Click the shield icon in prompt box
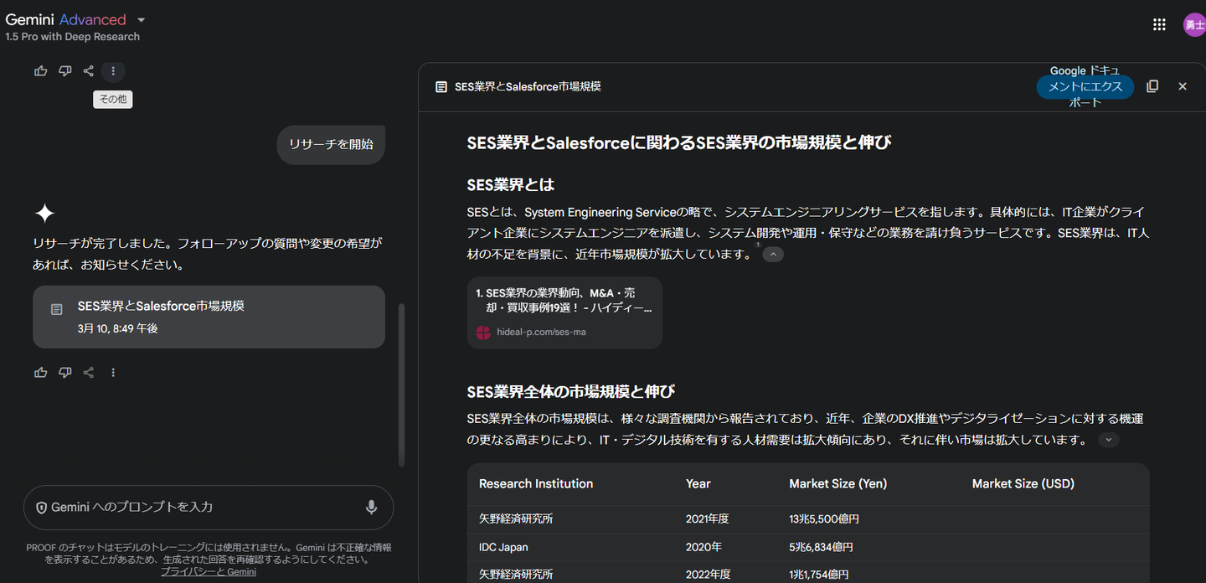Image resolution: width=1206 pixels, height=583 pixels. click(x=41, y=508)
